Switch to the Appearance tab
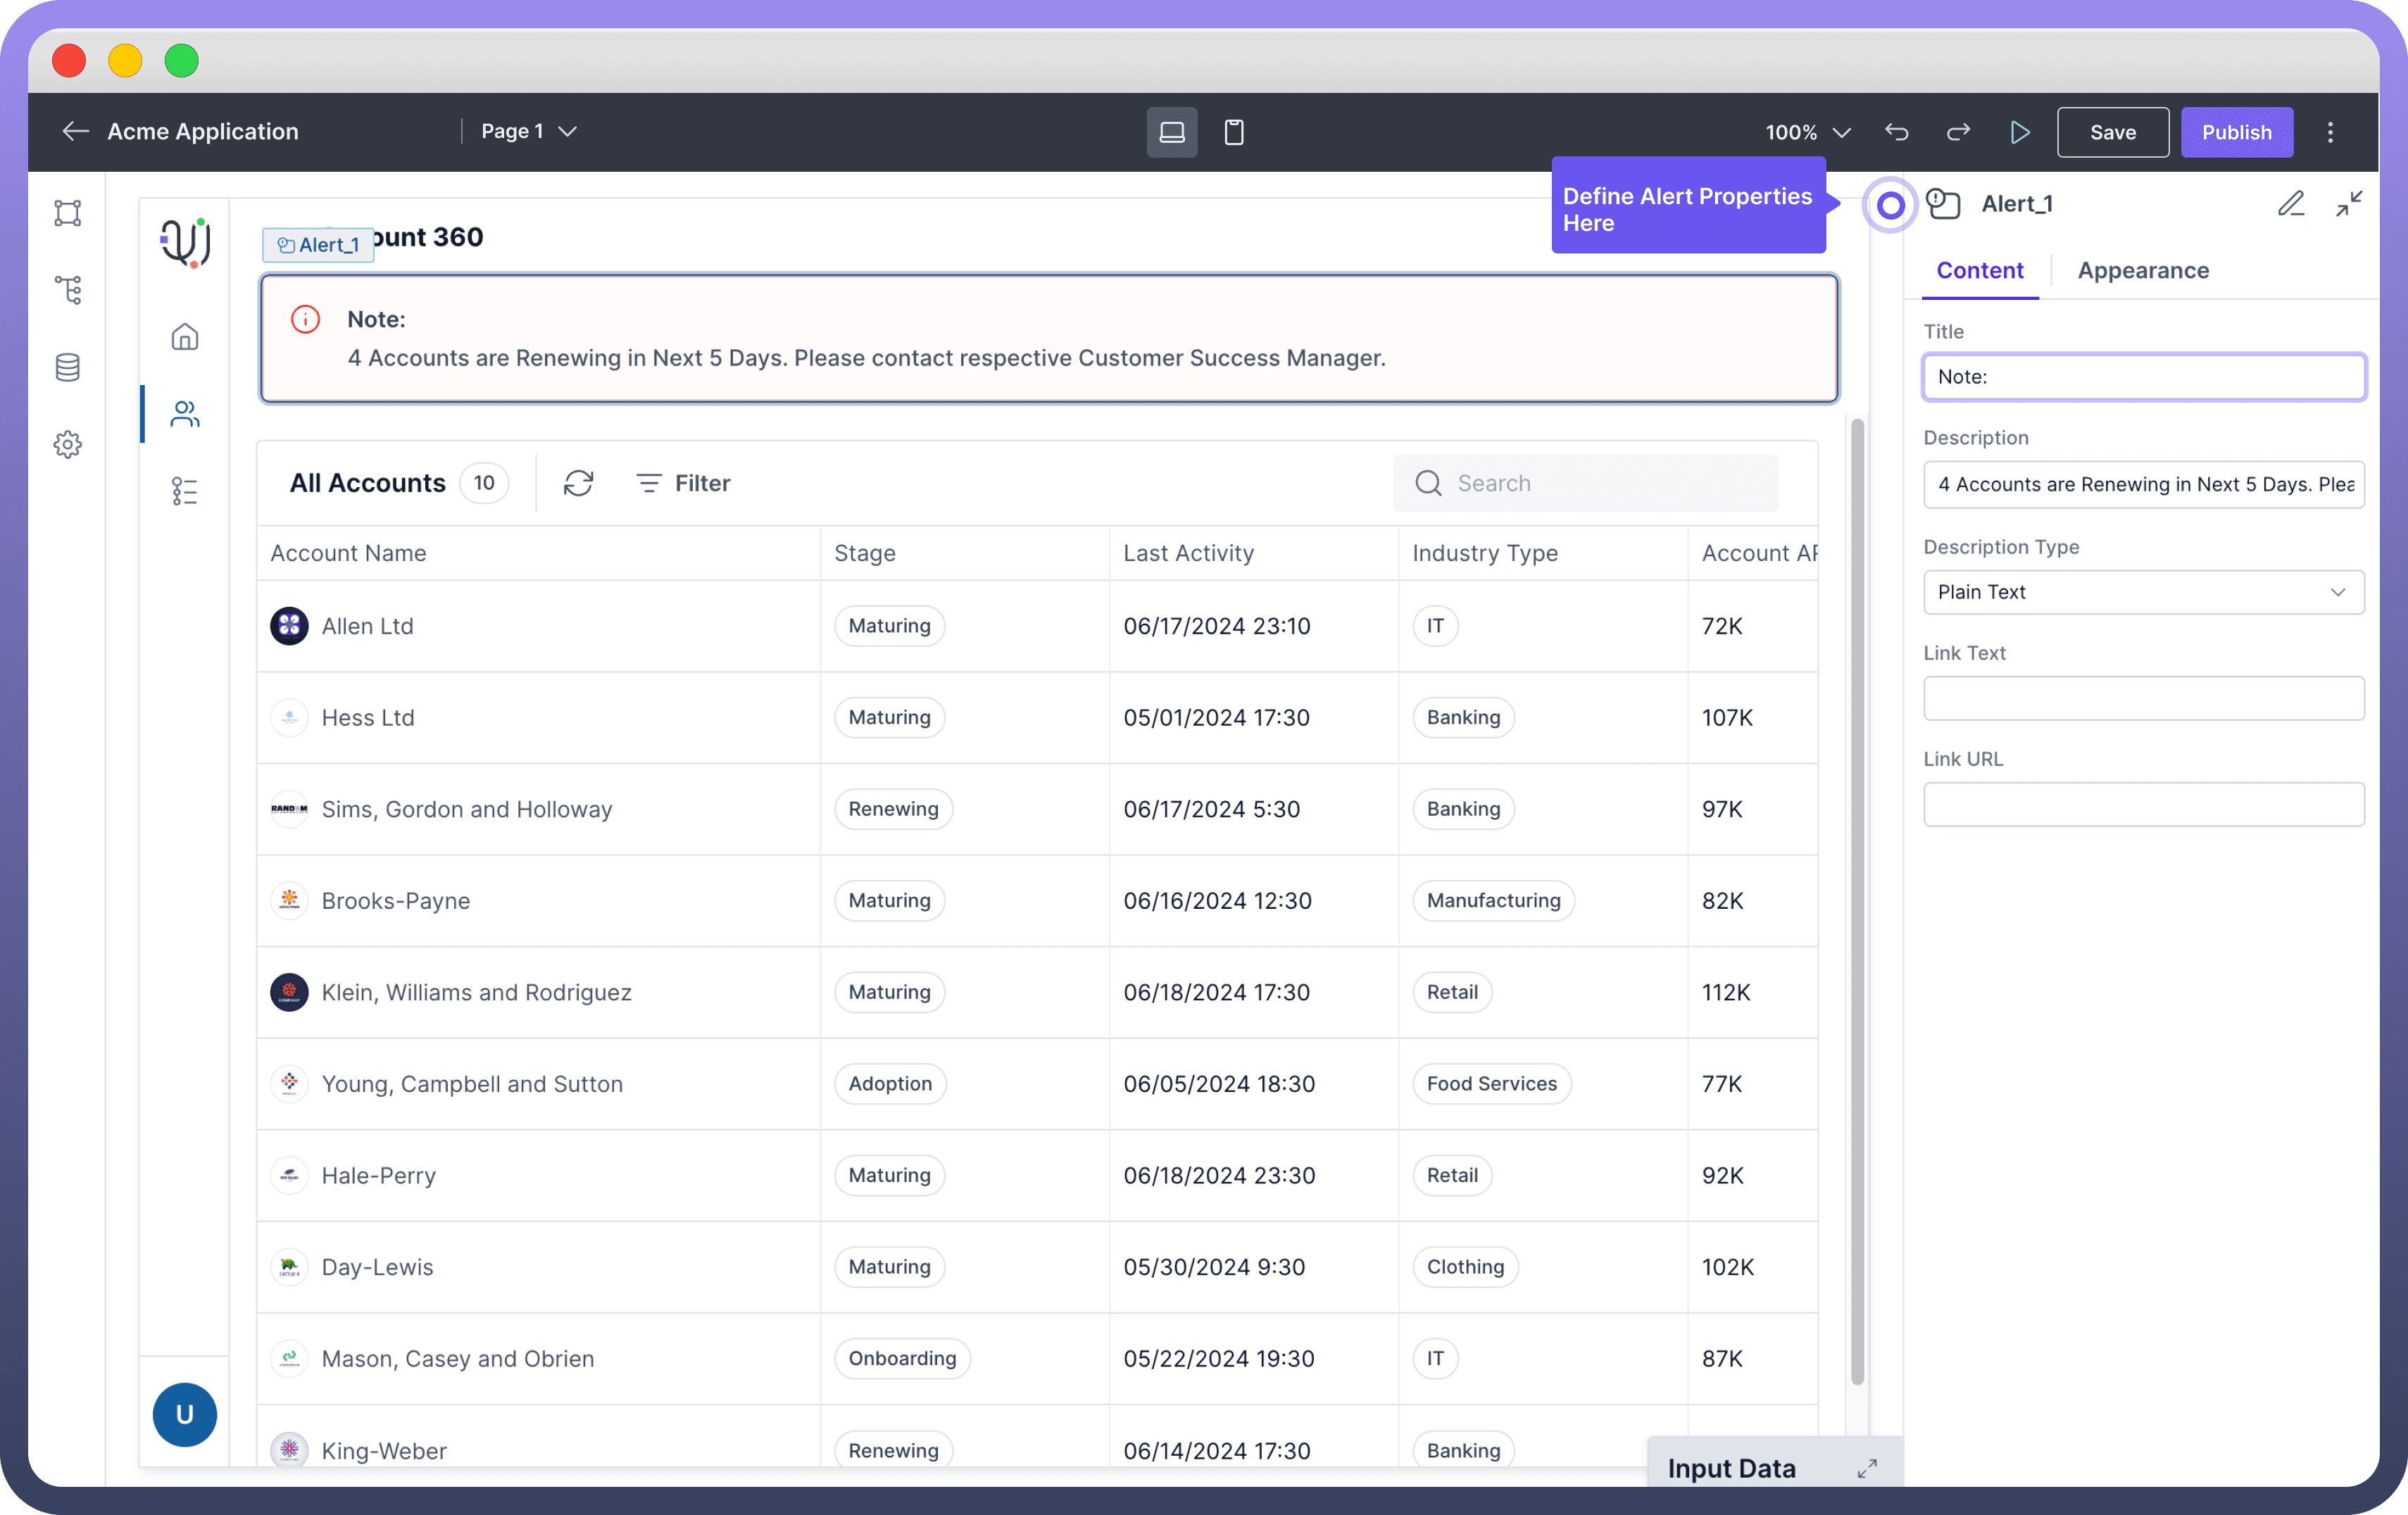The width and height of the screenshot is (2408, 1515). pos(2143,270)
